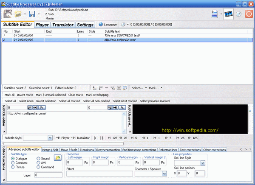This screenshot has width=255, height=185.
Task: Forward 125 frames
Action: 193,138
